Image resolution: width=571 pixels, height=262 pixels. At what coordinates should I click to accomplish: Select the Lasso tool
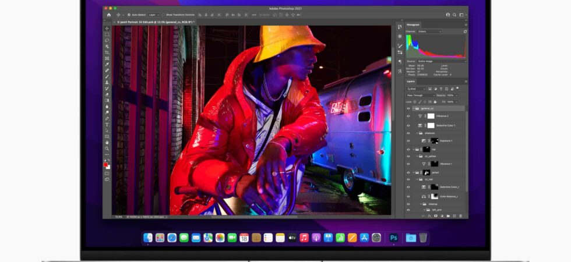pos(107,40)
